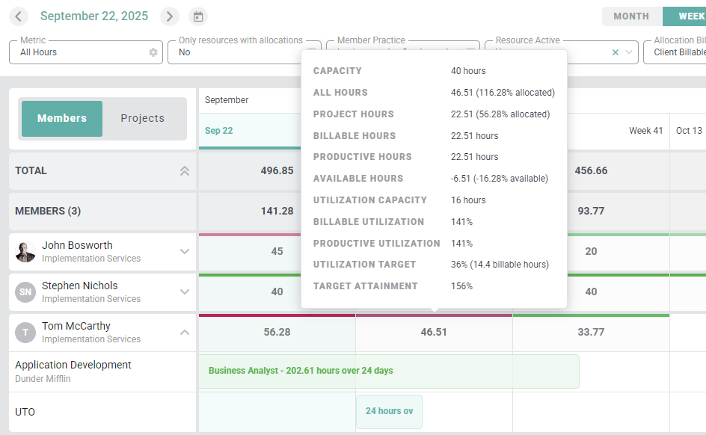Image resolution: width=706 pixels, height=435 pixels.
Task: Expand John Bosworth's row
Action: pyautogui.click(x=185, y=252)
